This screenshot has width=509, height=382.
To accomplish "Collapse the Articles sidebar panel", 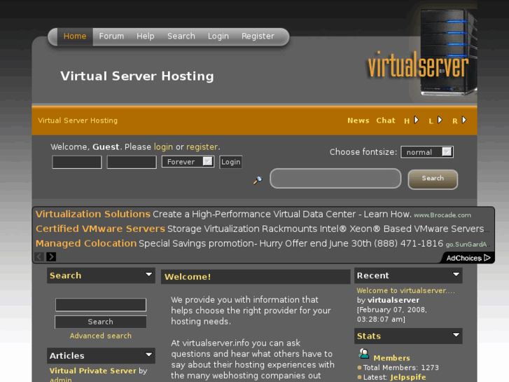I will (148, 355).
